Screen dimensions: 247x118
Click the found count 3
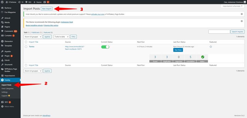tap(155, 57)
